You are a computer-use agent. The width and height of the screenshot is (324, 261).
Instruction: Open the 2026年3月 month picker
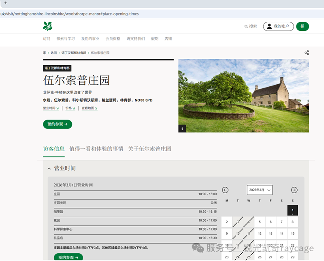260,190
